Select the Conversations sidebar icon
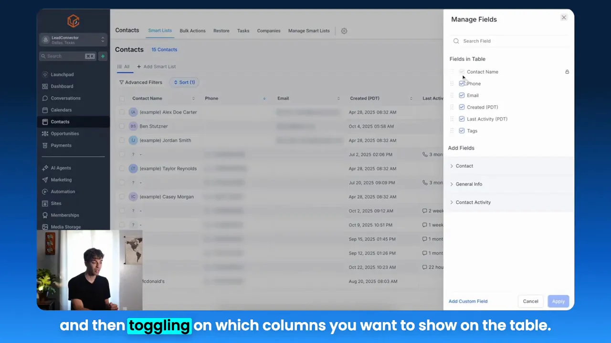Viewport: 611px width, 343px height. pos(65,98)
